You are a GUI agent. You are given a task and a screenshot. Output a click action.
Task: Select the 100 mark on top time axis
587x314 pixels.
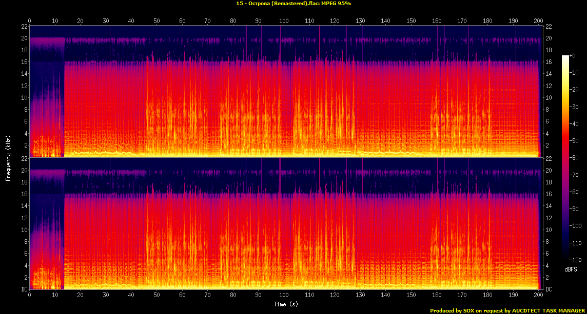(x=284, y=21)
